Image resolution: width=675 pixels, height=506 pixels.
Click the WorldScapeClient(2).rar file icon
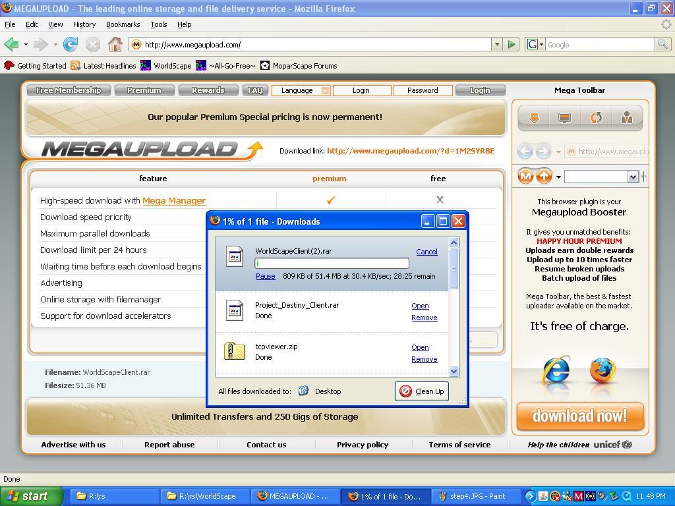[235, 256]
